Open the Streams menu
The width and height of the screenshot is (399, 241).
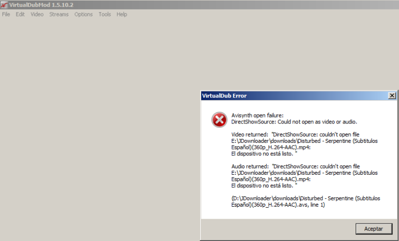[59, 14]
